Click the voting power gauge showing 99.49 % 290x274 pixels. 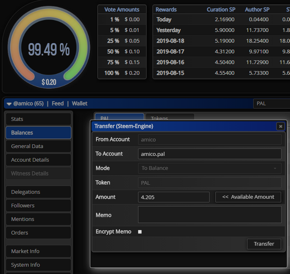[x=49, y=47]
